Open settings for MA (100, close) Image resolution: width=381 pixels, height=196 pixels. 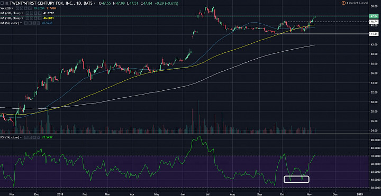click(31, 18)
